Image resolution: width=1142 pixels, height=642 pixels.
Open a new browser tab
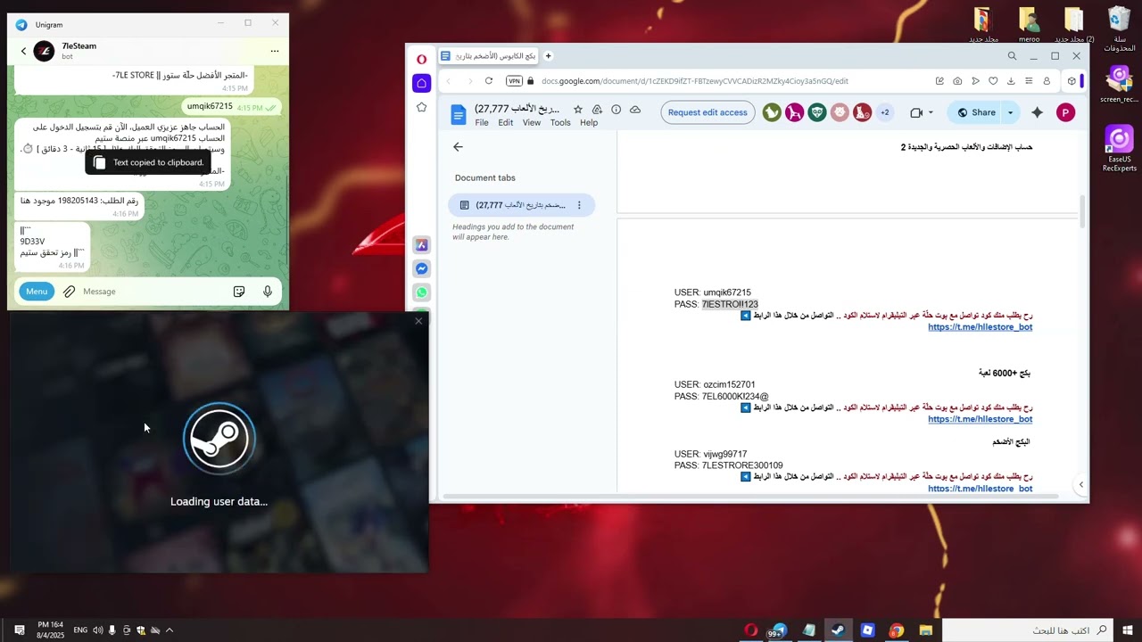pos(549,56)
